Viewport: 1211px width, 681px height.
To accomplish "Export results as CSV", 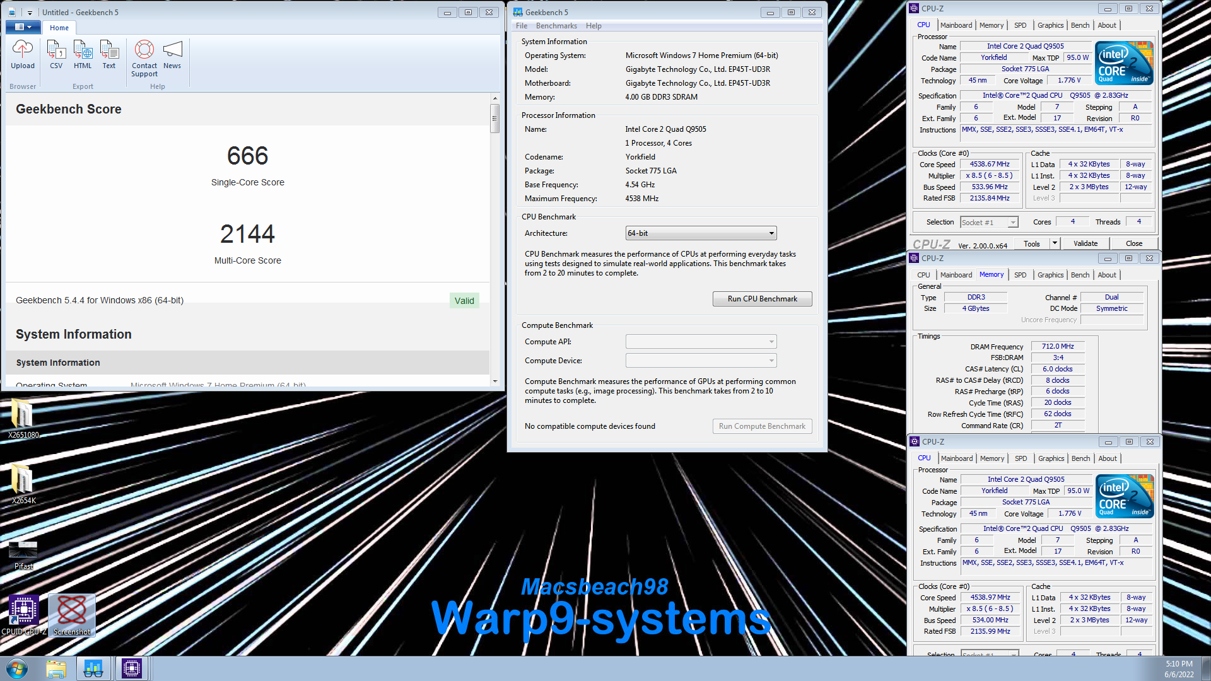I will pos(56,54).
